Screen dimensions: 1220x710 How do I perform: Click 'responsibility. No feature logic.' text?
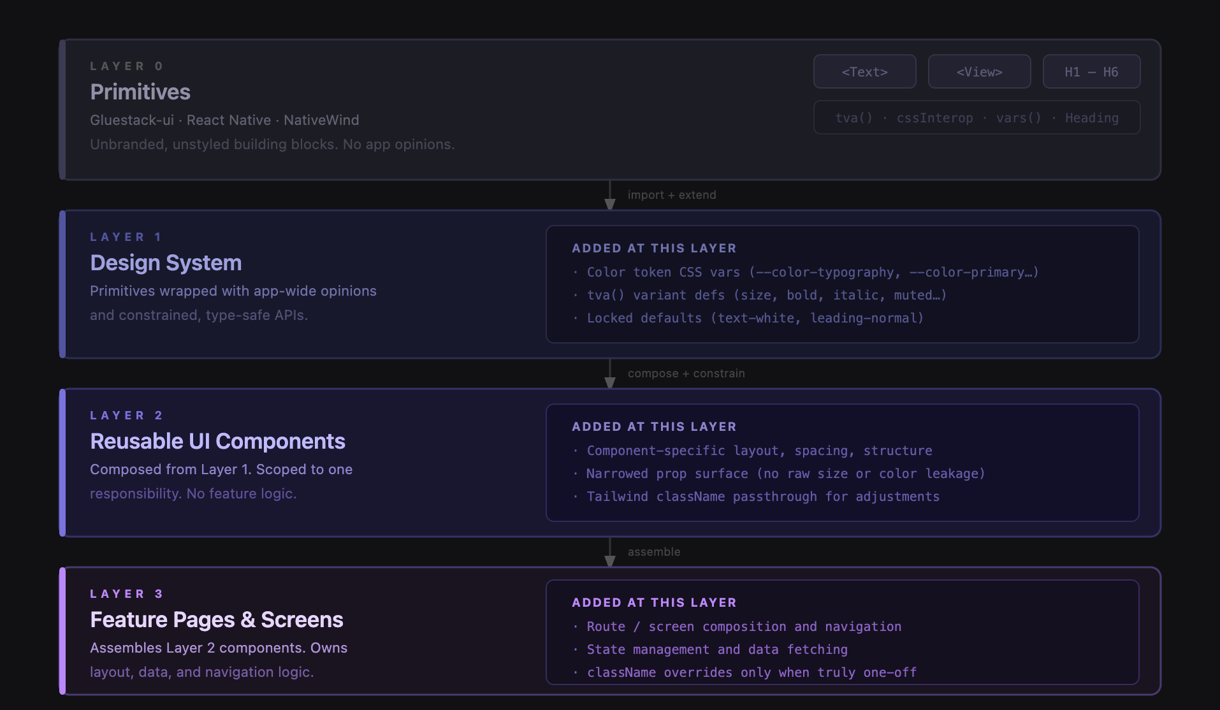193,493
